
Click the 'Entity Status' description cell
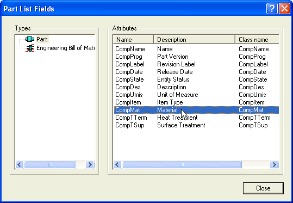tap(173, 79)
